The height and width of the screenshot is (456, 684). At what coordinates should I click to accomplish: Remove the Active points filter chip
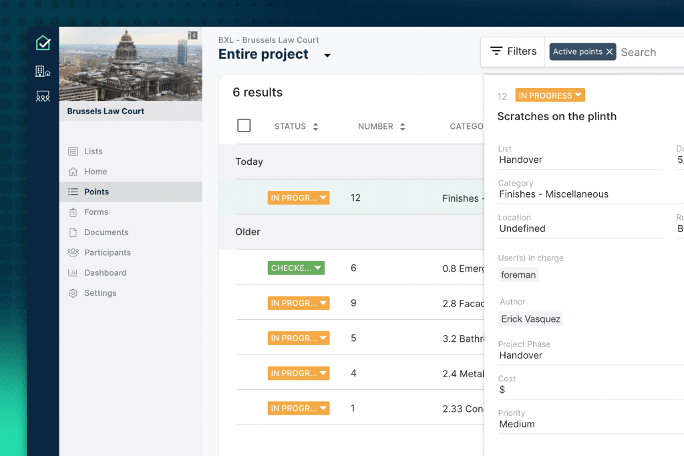point(609,52)
